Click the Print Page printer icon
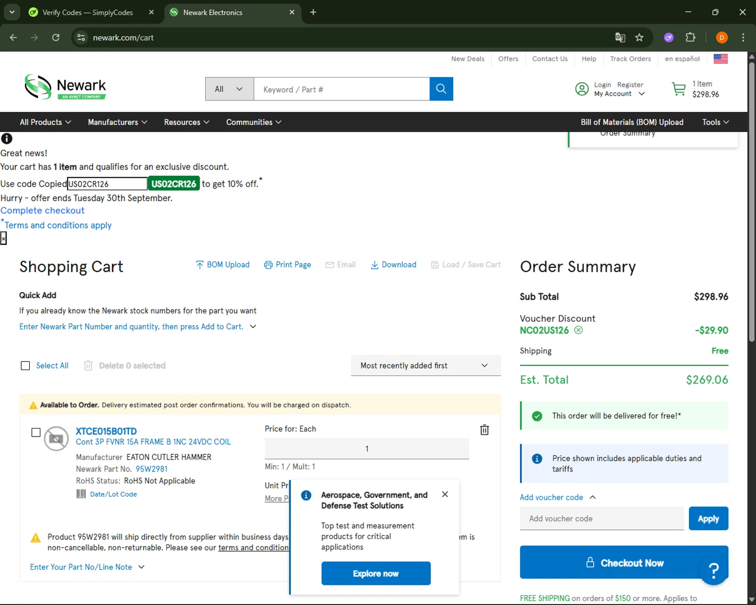Viewport: 756px width, 605px height. (268, 265)
